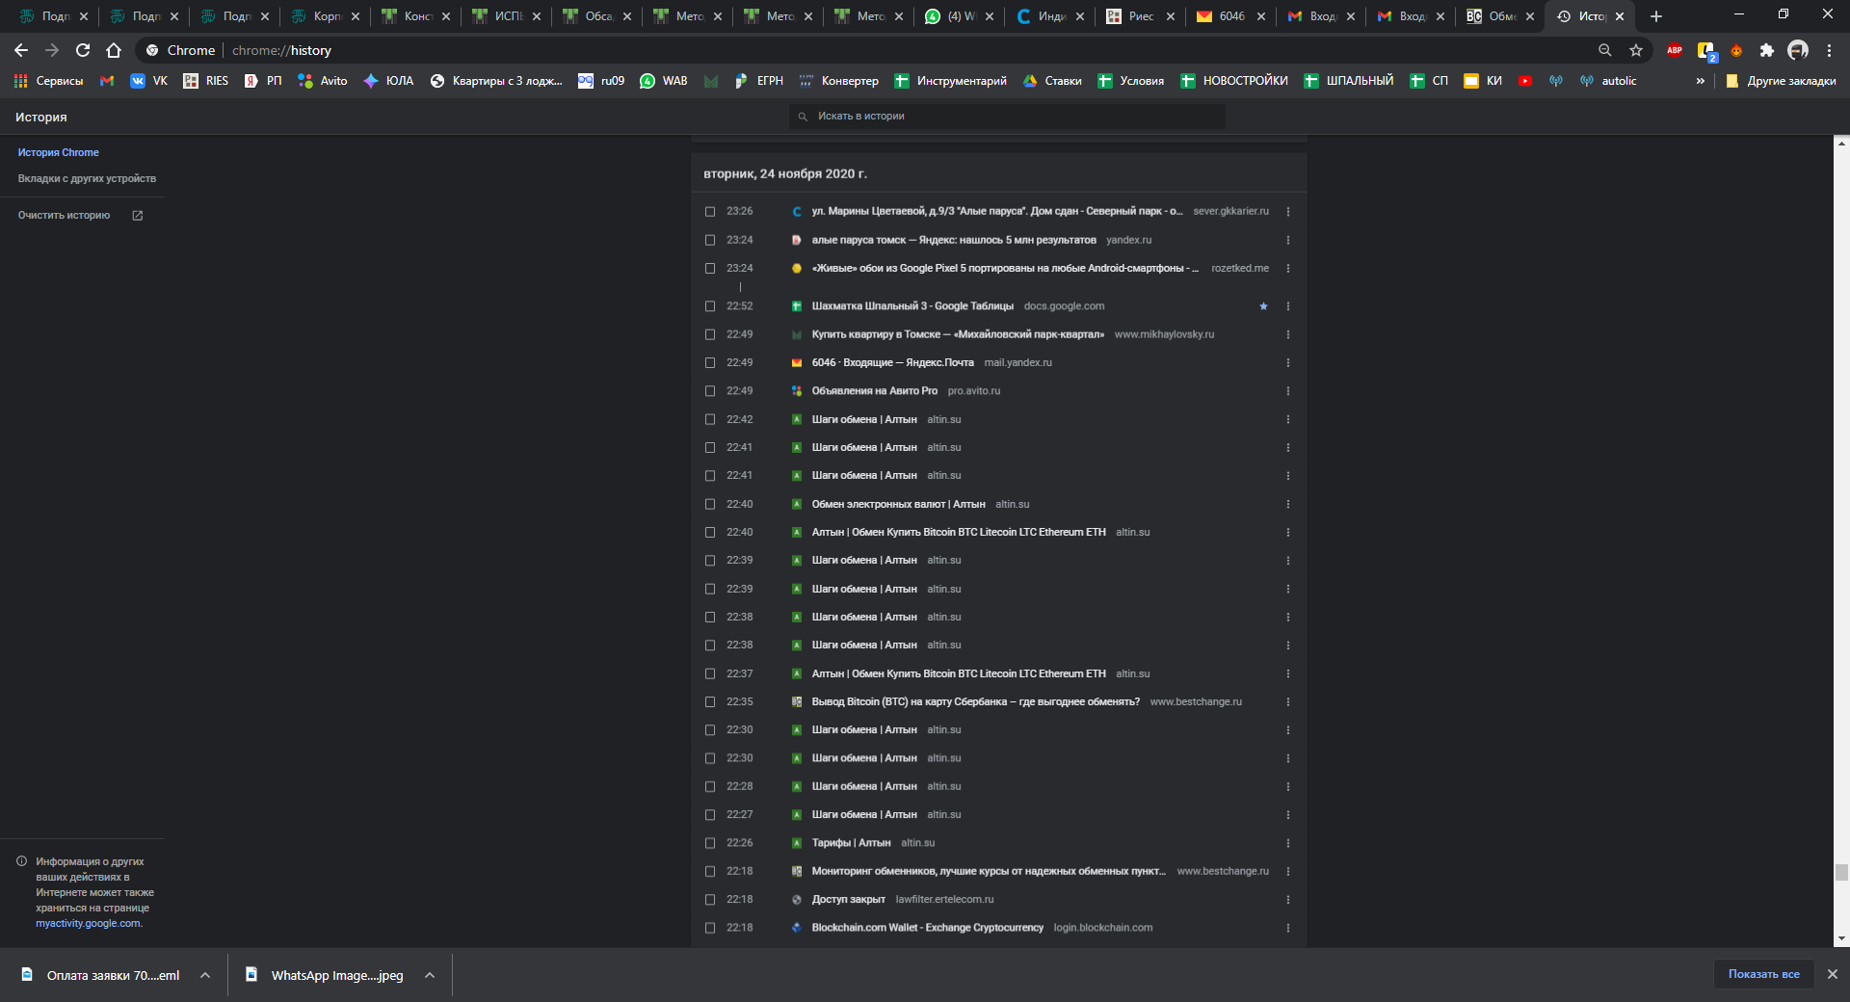Open the more-actions menu for Шахматка Шпальный 3
This screenshot has height=1002, width=1850.
[x=1288, y=306]
